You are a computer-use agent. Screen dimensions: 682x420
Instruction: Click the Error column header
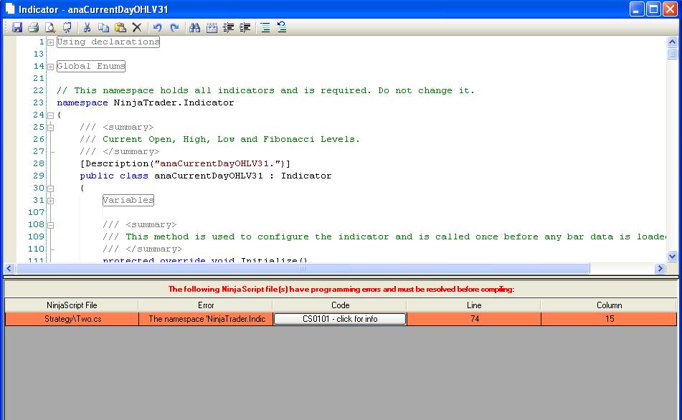(205, 305)
